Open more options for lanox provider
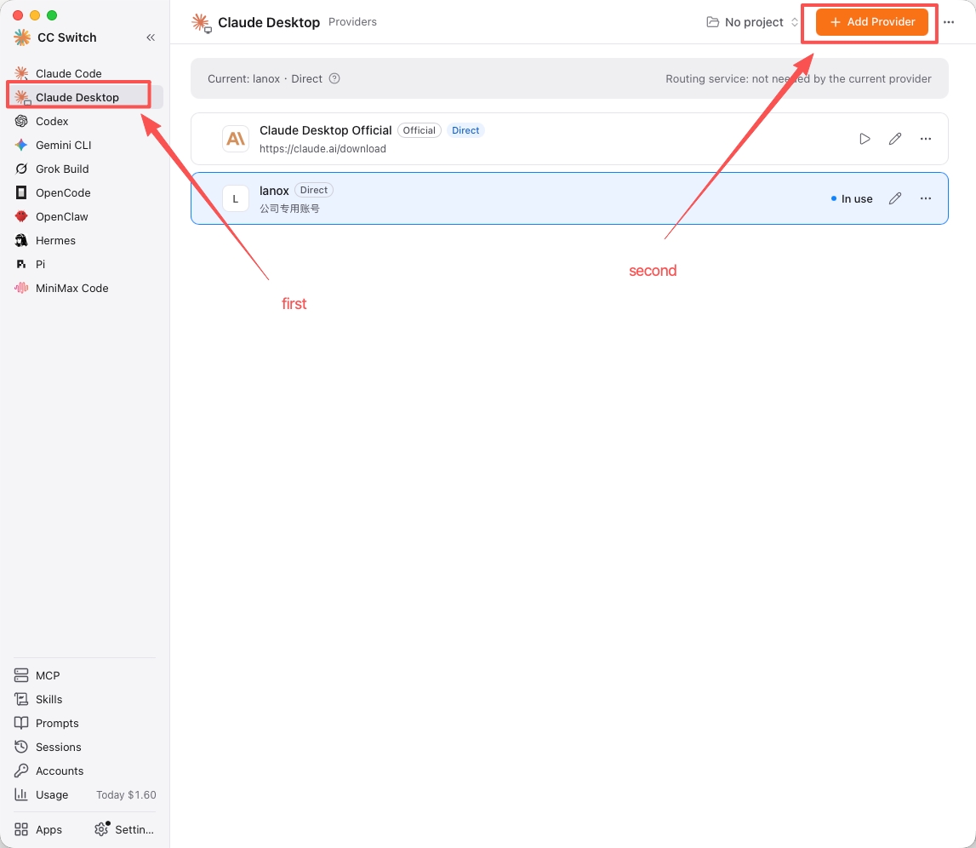The width and height of the screenshot is (976, 848). (x=926, y=198)
